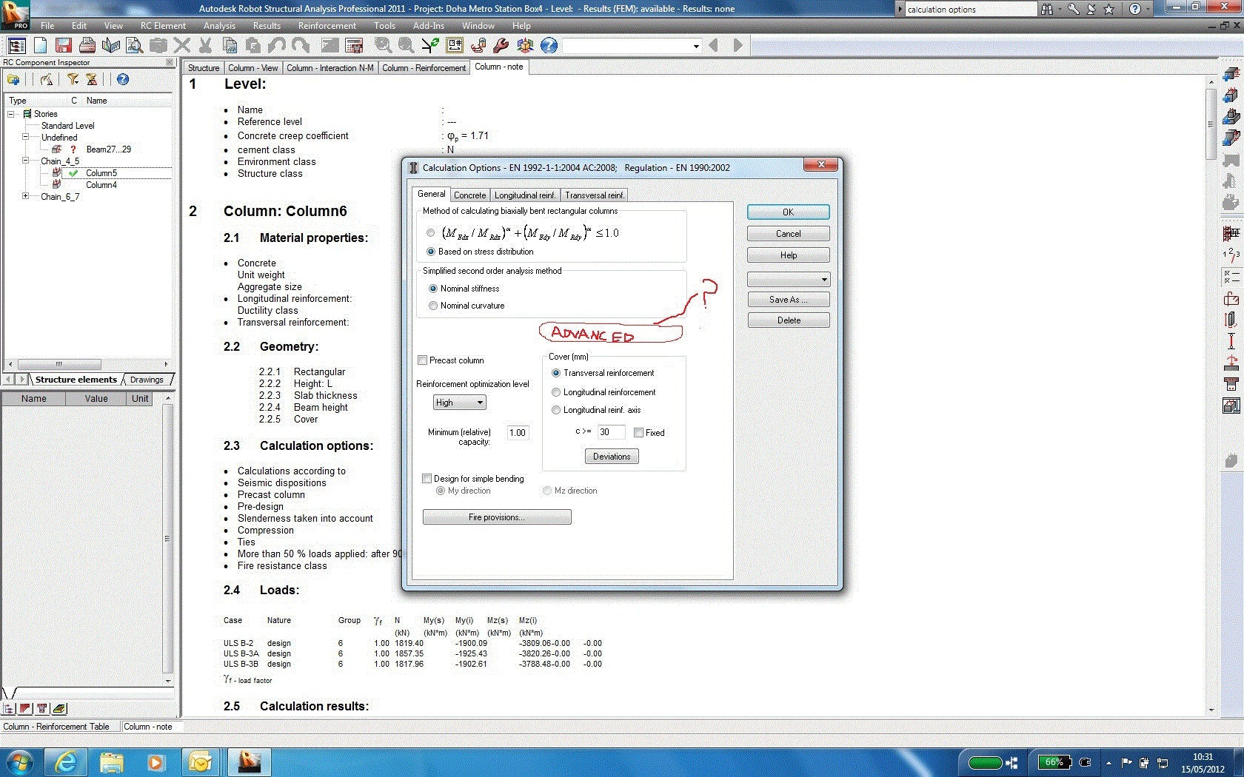Select 'Based on stress distribution' option
The width and height of the screenshot is (1244, 777).
(431, 252)
